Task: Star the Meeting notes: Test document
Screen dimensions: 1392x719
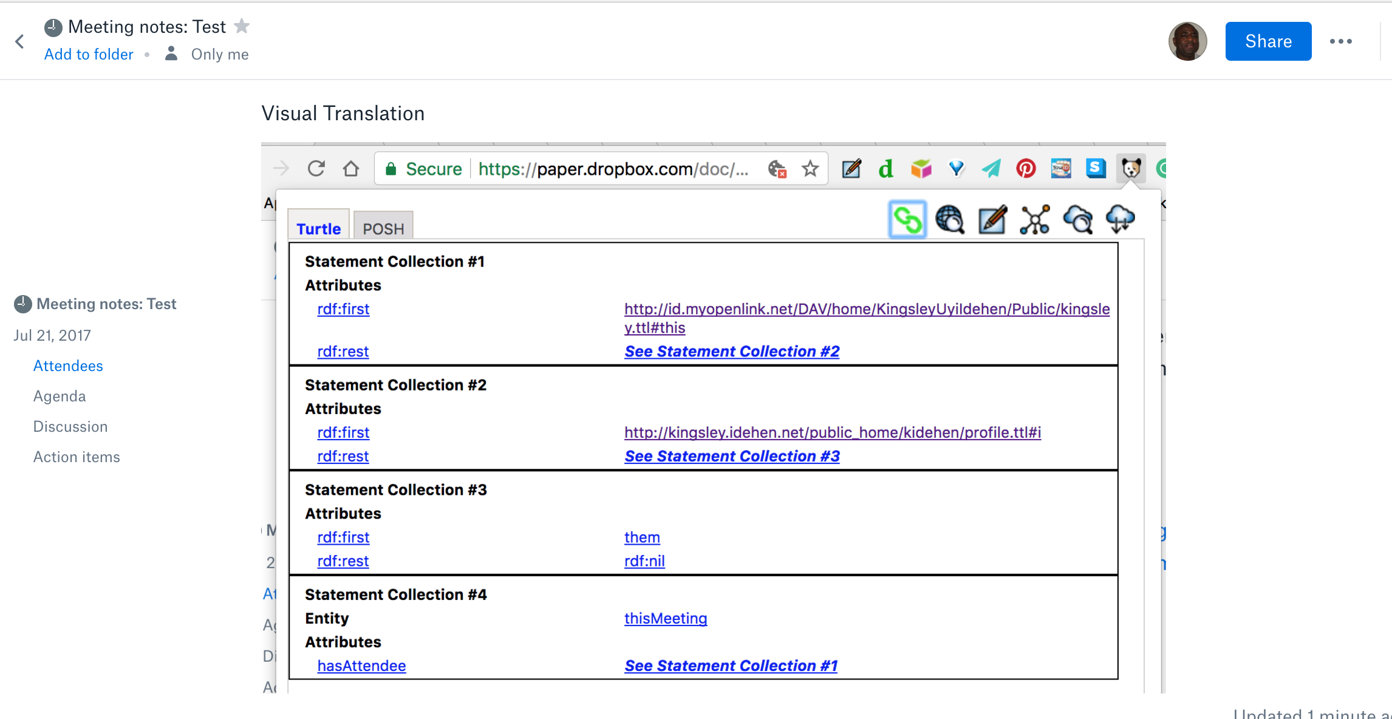Action: pos(242,26)
